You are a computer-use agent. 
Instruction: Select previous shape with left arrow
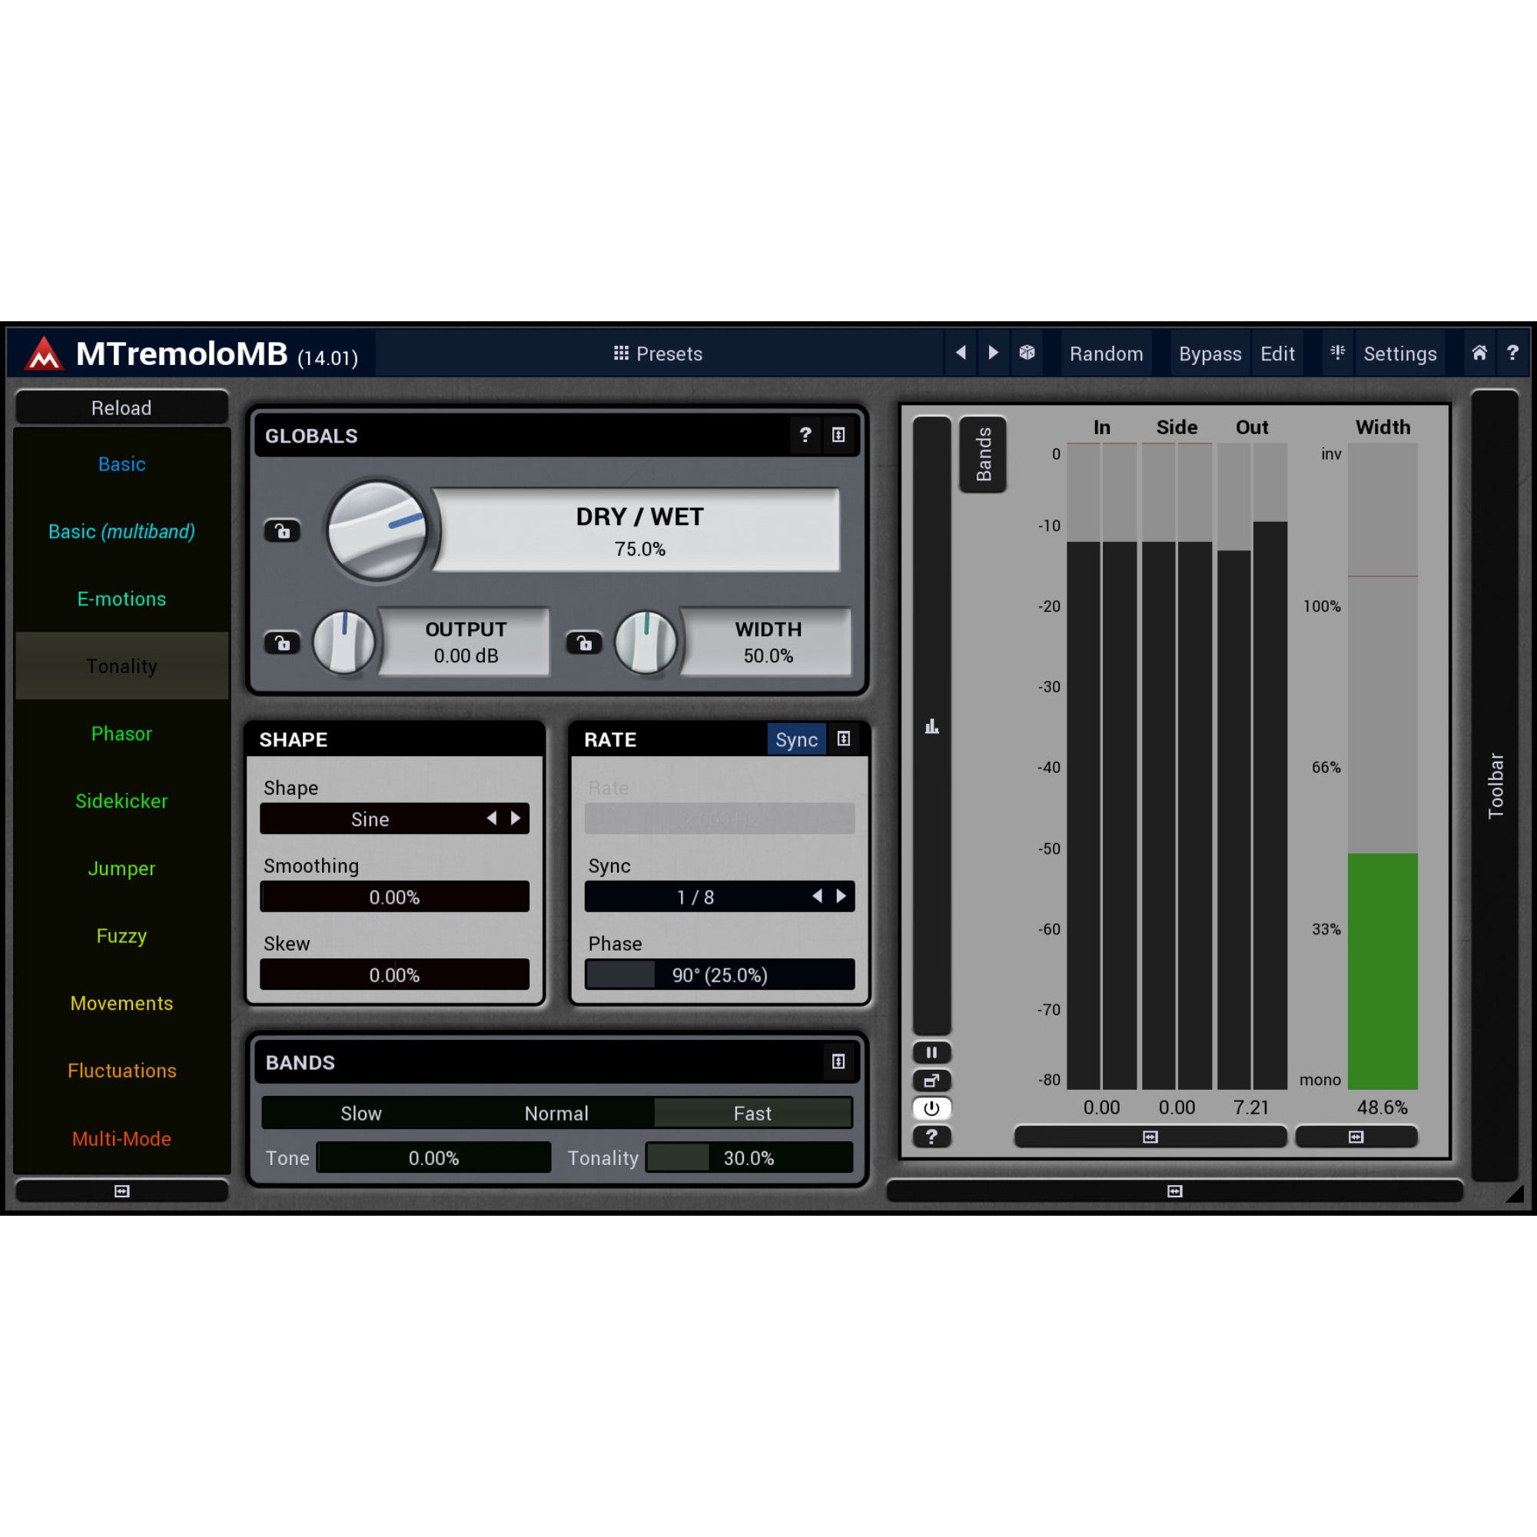click(492, 818)
